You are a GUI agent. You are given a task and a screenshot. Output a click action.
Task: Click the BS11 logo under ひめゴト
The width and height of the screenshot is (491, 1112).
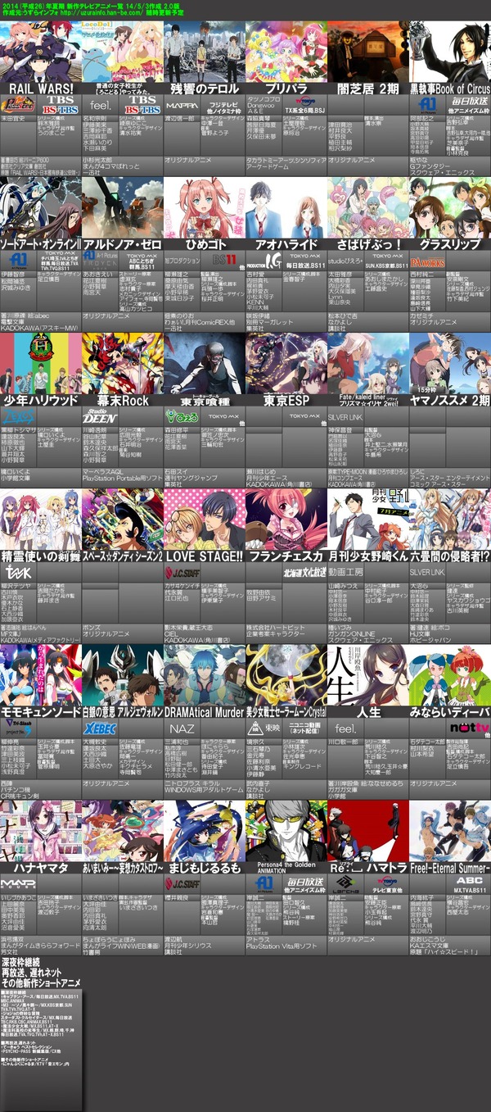(x=224, y=259)
